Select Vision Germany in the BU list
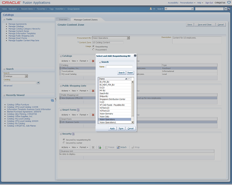Image resolution: width=232 pixels, height=185 pixels. tap(115, 113)
